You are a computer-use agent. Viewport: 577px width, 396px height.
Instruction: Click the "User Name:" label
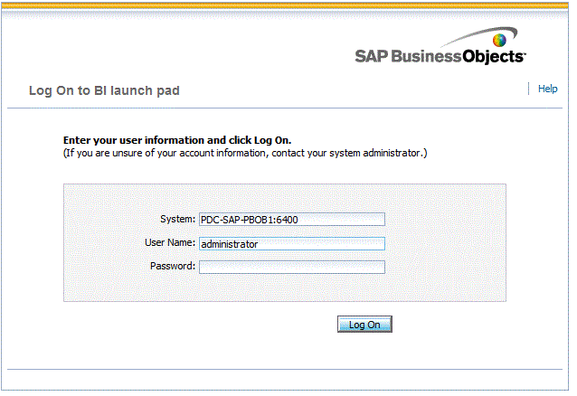click(170, 243)
